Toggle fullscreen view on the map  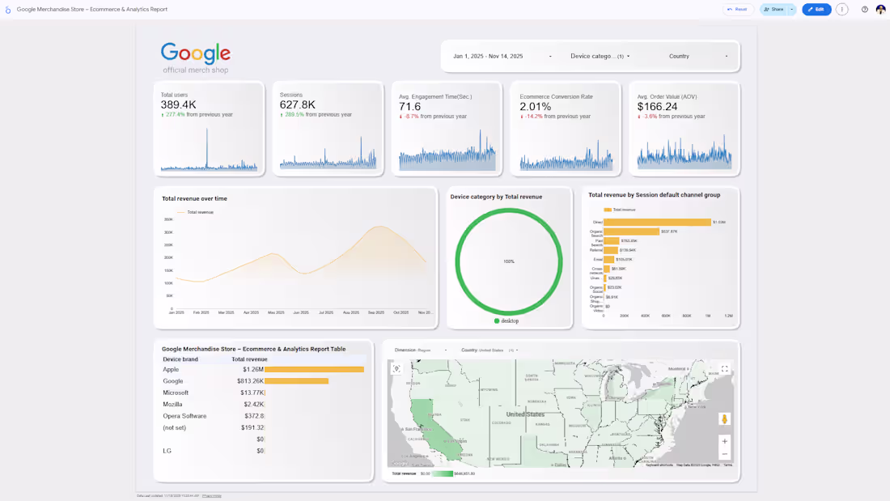(x=725, y=368)
